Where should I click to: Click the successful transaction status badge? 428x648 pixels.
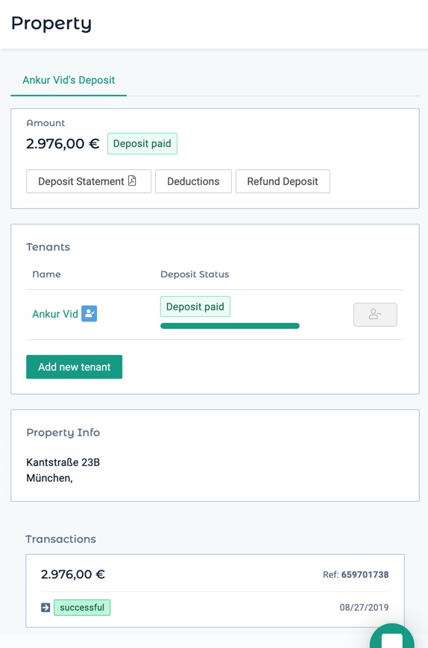click(x=82, y=608)
